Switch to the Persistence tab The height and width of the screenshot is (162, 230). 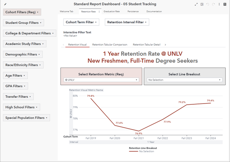[133, 11]
